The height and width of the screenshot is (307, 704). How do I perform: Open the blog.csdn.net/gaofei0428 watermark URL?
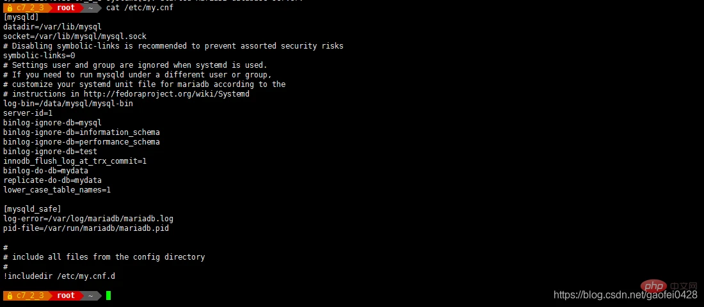[x=625, y=295]
